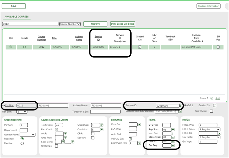Open the AAR green dropdown arrow
This screenshot has height=158, width=229.
point(65,133)
